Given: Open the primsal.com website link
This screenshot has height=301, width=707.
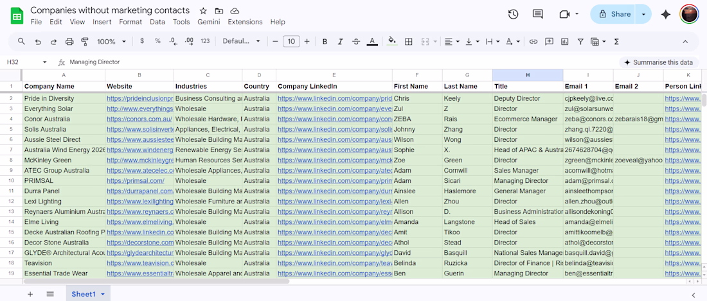Looking at the screenshot, I should tap(135, 181).
